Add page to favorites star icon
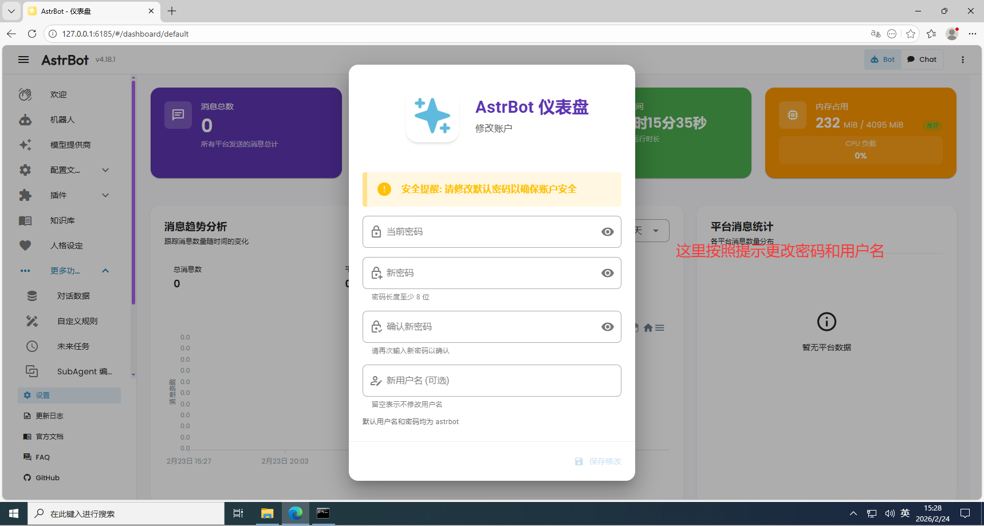 tap(911, 34)
